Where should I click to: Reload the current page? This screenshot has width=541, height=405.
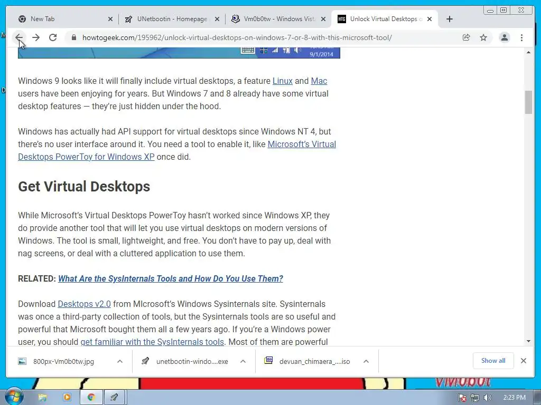point(53,37)
